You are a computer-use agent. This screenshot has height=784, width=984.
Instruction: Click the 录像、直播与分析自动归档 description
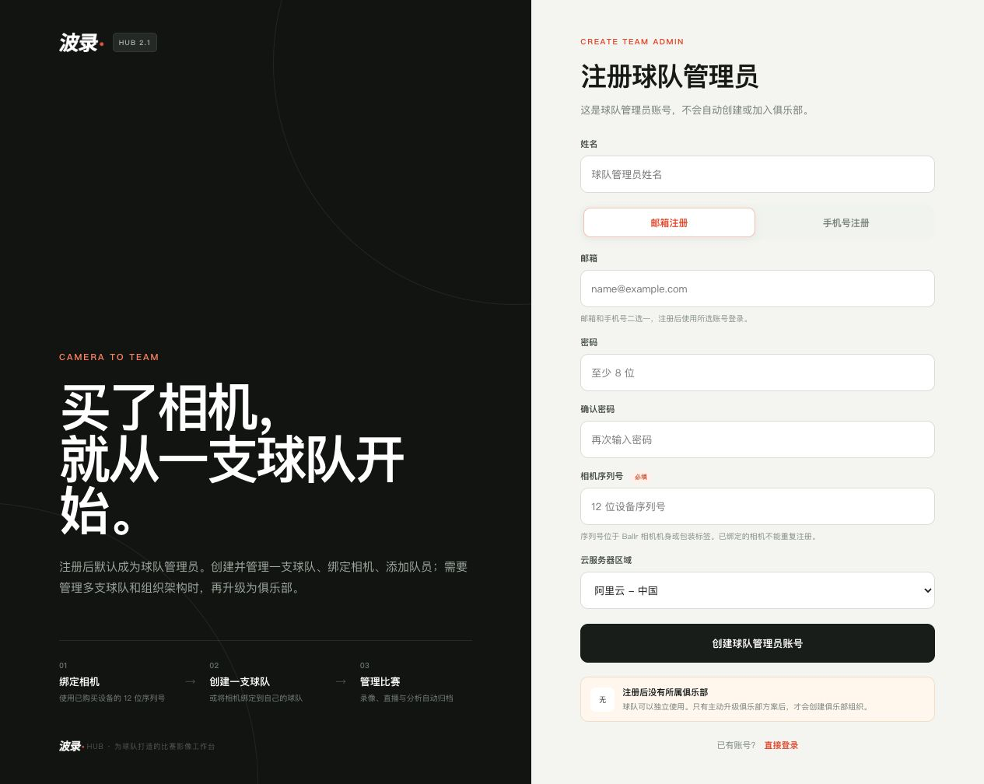point(406,698)
